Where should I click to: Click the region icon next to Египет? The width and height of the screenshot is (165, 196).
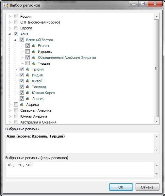[x=33, y=46]
